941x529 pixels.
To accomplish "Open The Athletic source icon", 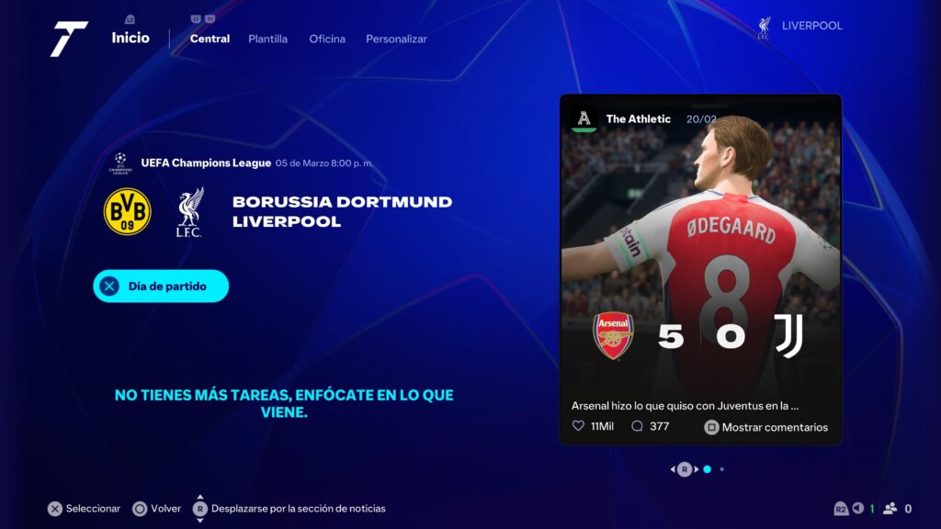I will pos(584,118).
